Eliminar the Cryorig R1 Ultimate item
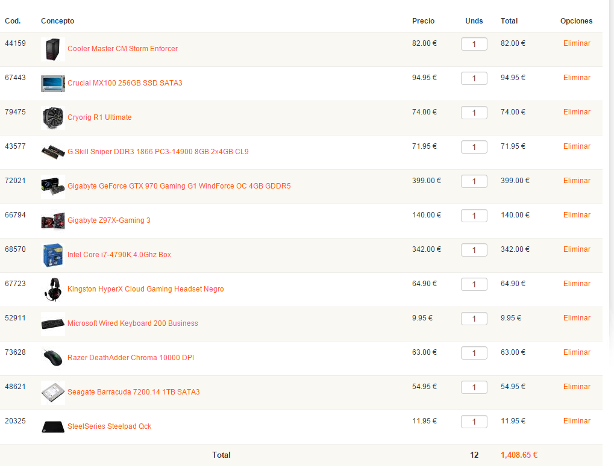Image resolution: width=614 pixels, height=471 pixels. (577, 113)
